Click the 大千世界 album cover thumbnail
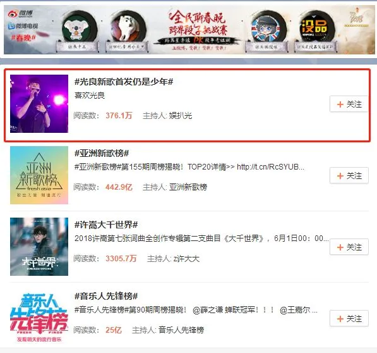The height and width of the screenshot is (353, 377). tap(39, 247)
